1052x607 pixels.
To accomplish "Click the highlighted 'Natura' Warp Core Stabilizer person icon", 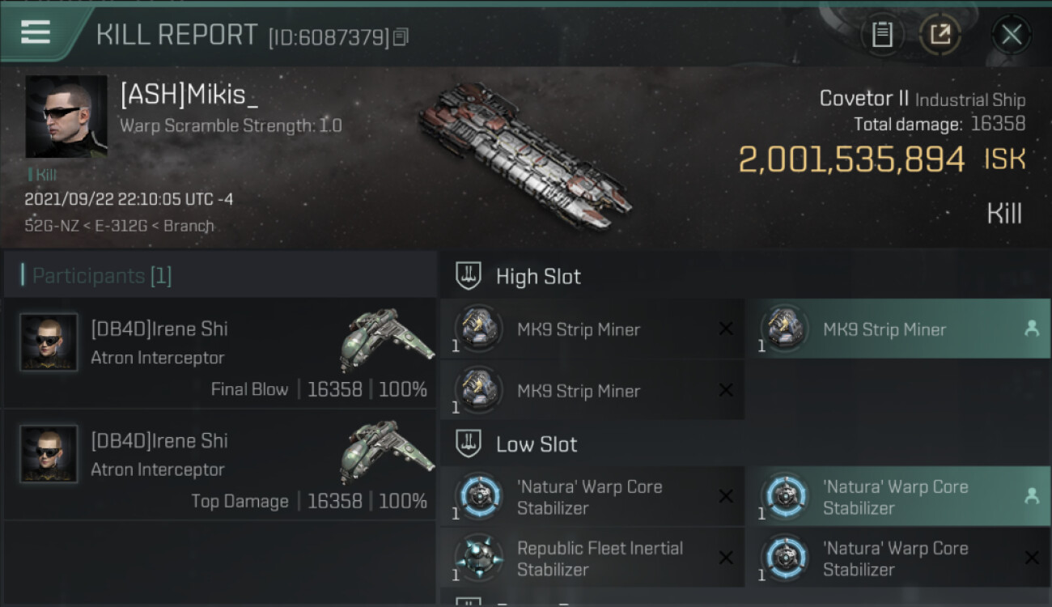I will pos(1031,497).
